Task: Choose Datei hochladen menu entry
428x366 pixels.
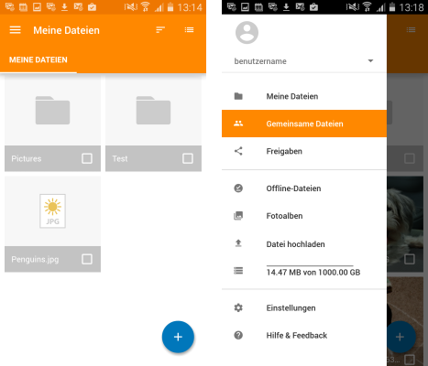Action: [304, 244]
